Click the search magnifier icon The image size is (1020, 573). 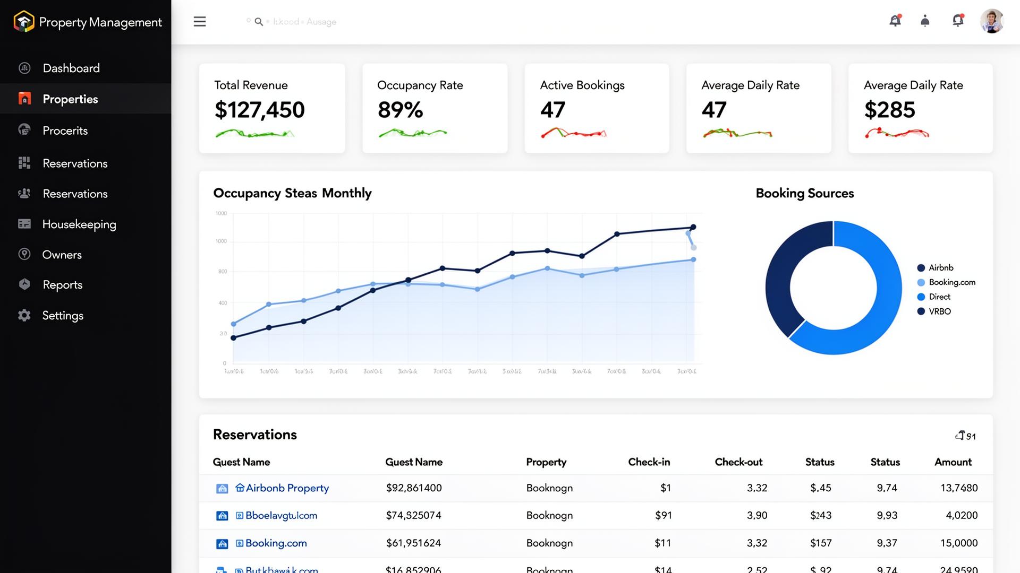(x=259, y=22)
